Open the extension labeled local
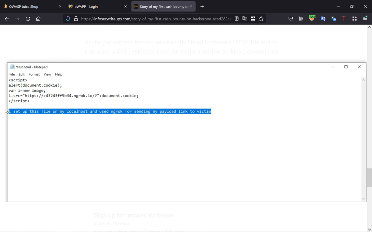The width and height of the screenshot is (372, 232). coord(312,18)
